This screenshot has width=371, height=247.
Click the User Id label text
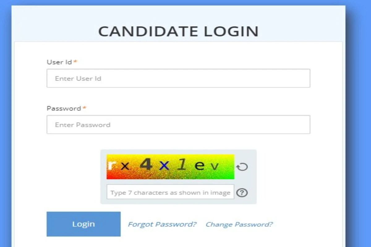tap(59, 62)
